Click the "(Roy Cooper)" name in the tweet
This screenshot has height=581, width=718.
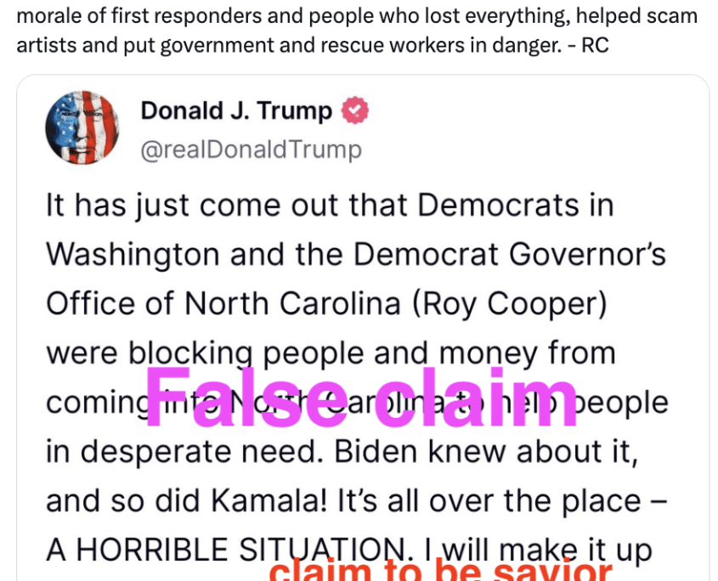tap(510, 304)
